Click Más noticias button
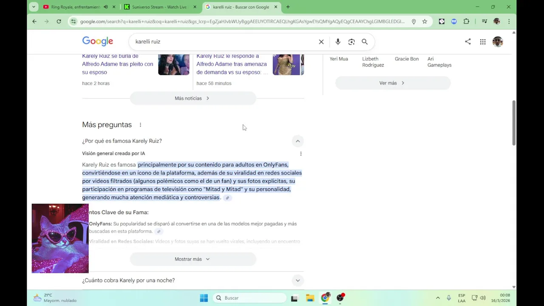 (193, 98)
